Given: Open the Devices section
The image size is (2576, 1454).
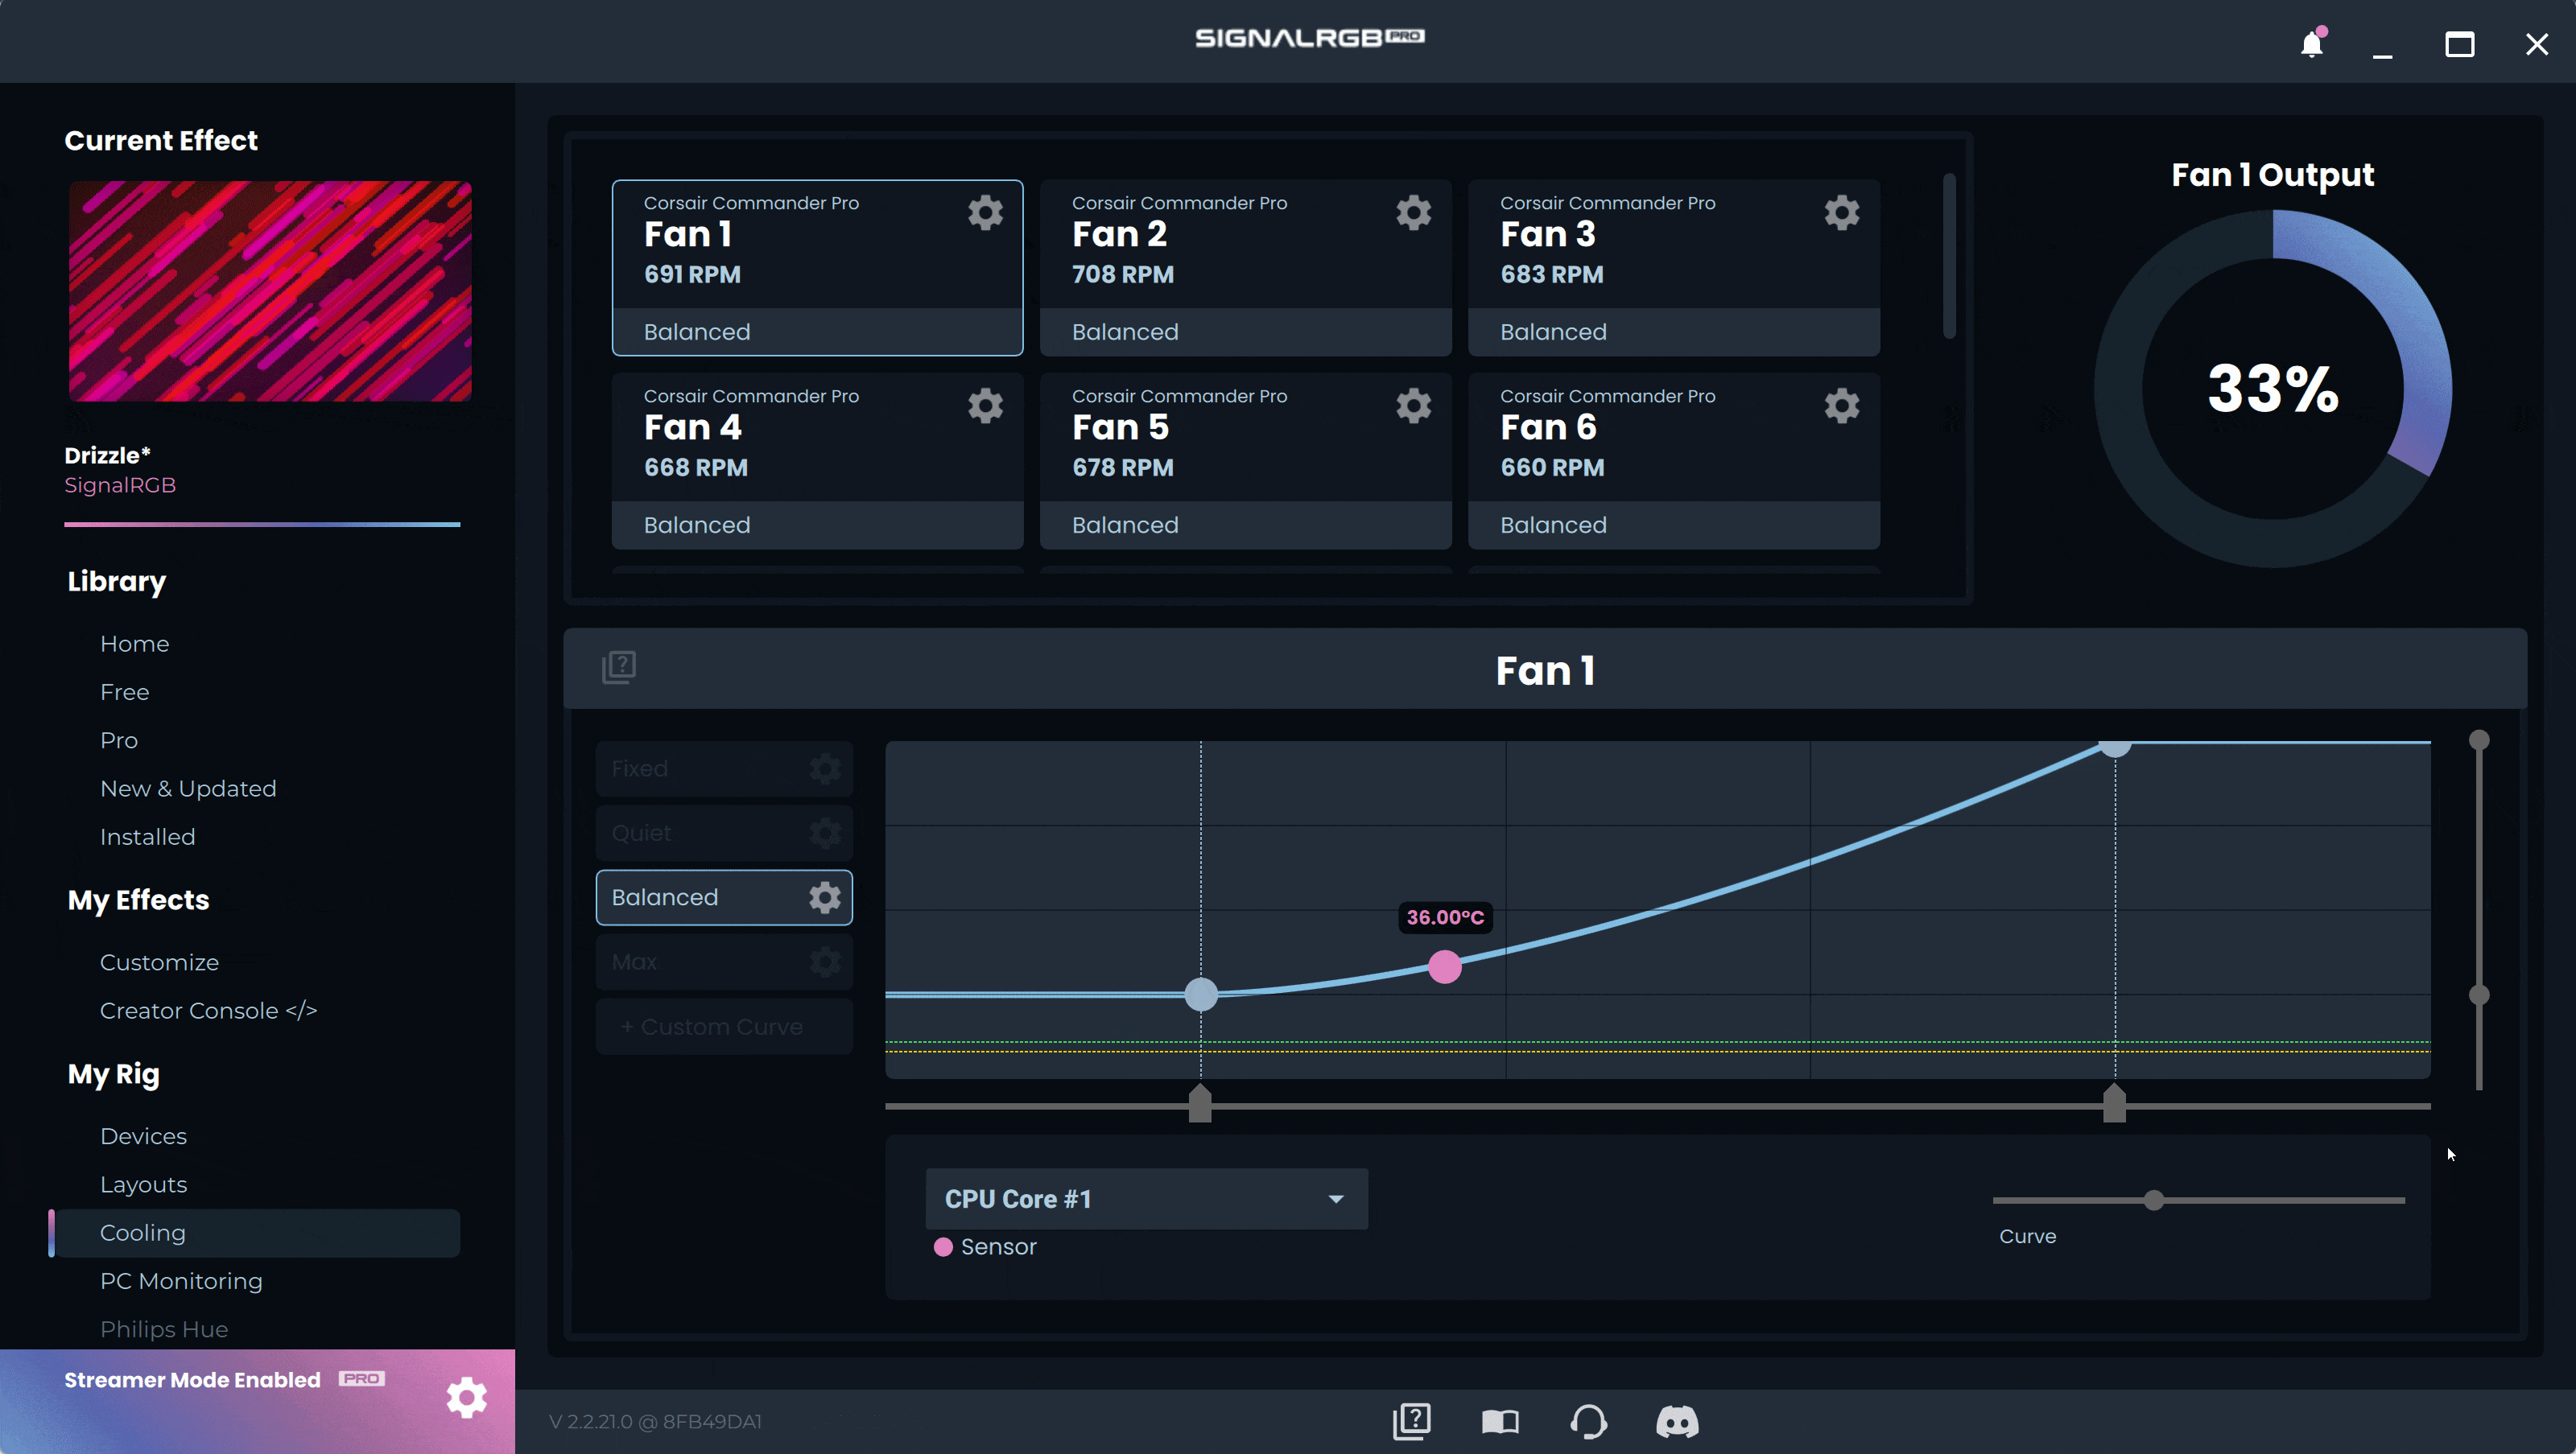Looking at the screenshot, I should [x=143, y=1136].
